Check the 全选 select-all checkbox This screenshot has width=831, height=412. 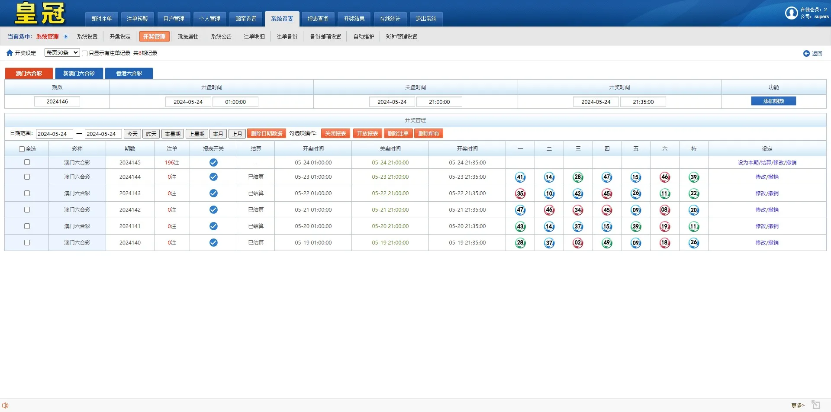(22, 149)
